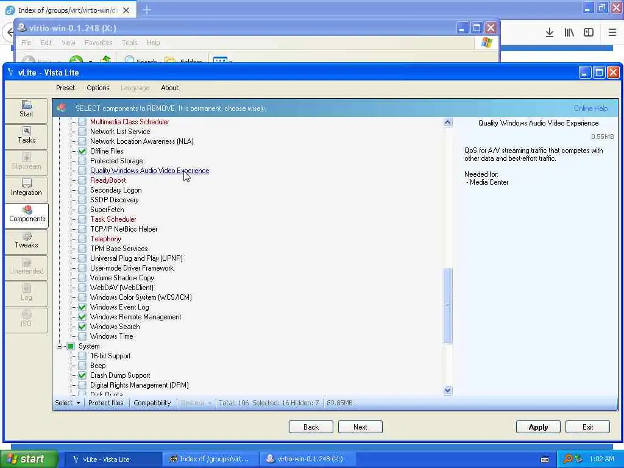This screenshot has width=624, height=468.
Task: Open the Select dropdown in bottom bar
Action: point(67,403)
